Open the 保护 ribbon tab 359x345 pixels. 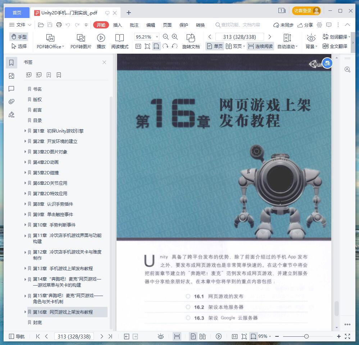(183, 25)
